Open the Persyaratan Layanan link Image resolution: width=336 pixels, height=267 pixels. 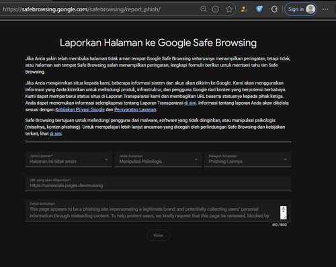135,109
